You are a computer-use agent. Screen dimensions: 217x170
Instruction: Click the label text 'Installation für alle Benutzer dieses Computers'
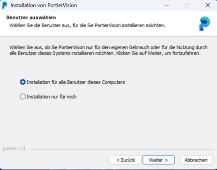76,82
